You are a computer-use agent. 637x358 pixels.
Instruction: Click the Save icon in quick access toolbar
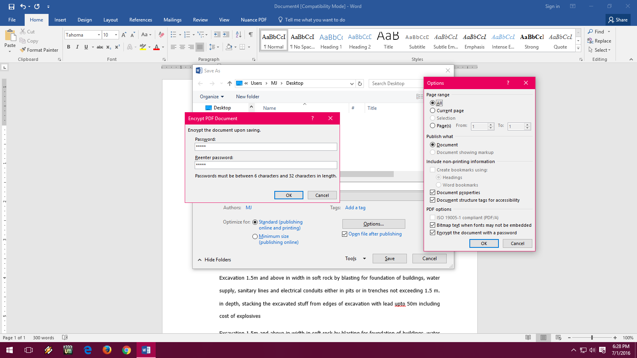(x=11, y=6)
